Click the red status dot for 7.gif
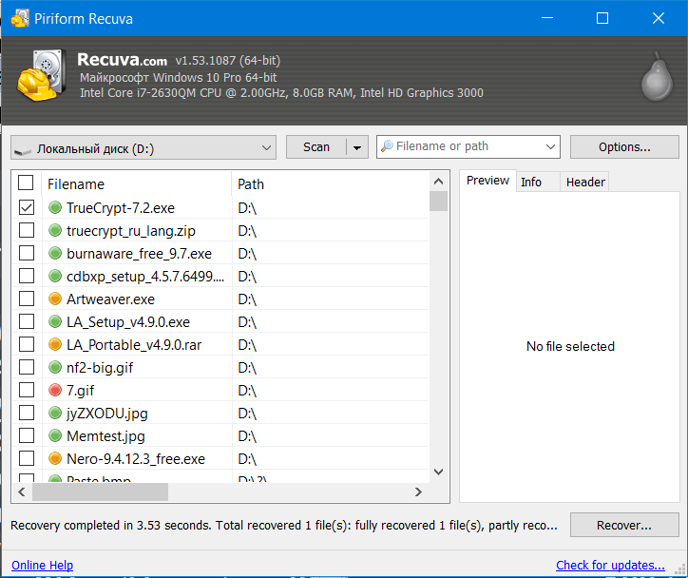Image resolution: width=688 pixels, height=578 pixels. (55, 390)
